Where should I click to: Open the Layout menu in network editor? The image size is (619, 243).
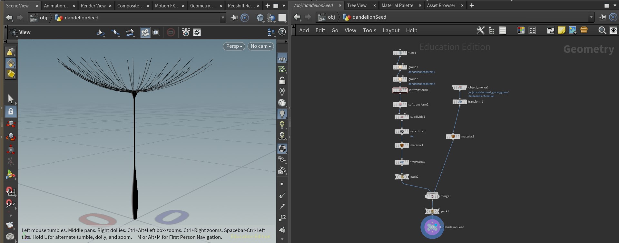click(391, 30)
